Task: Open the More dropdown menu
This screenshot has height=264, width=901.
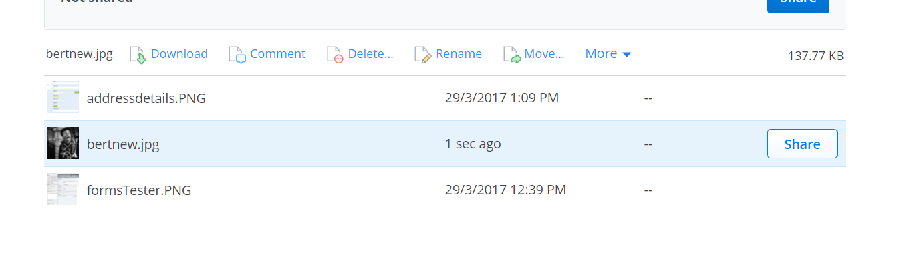Action: pos(608,54)
